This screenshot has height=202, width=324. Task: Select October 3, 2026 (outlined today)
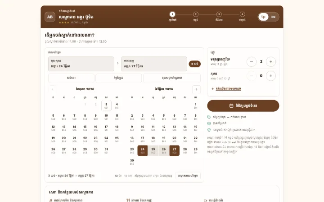106,106
